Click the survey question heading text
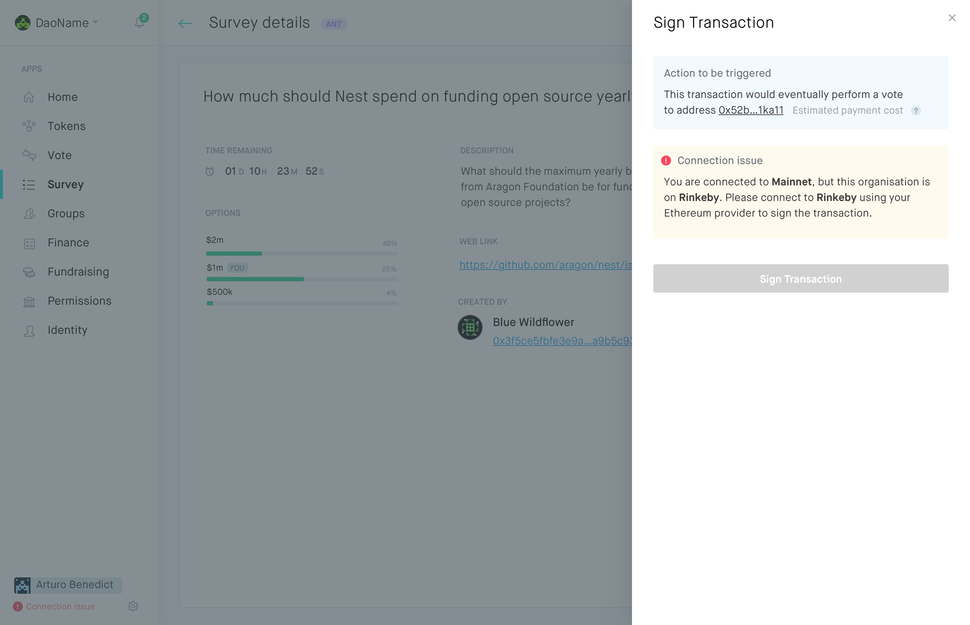Viewport: 970px width, 625px height. 418,97
